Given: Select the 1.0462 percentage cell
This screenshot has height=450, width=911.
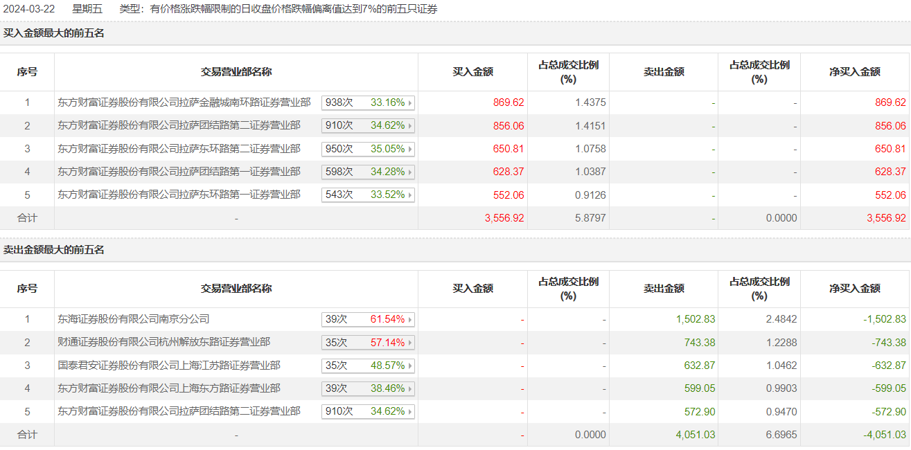Looking at the screenshot, I should (781, 366).
